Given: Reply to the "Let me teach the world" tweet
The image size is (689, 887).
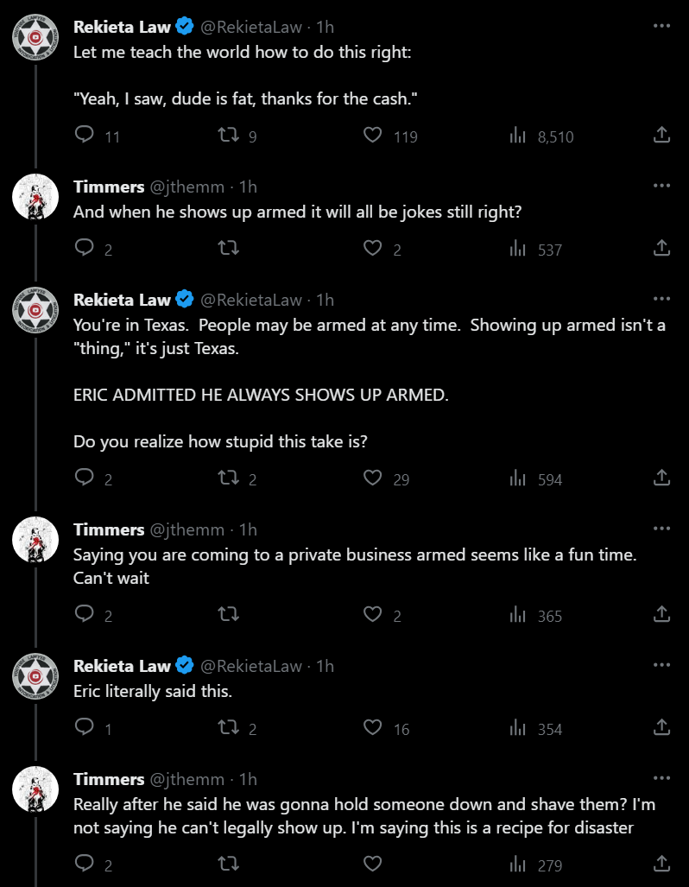Looking at the screenshot, I should tap(85, 135).
